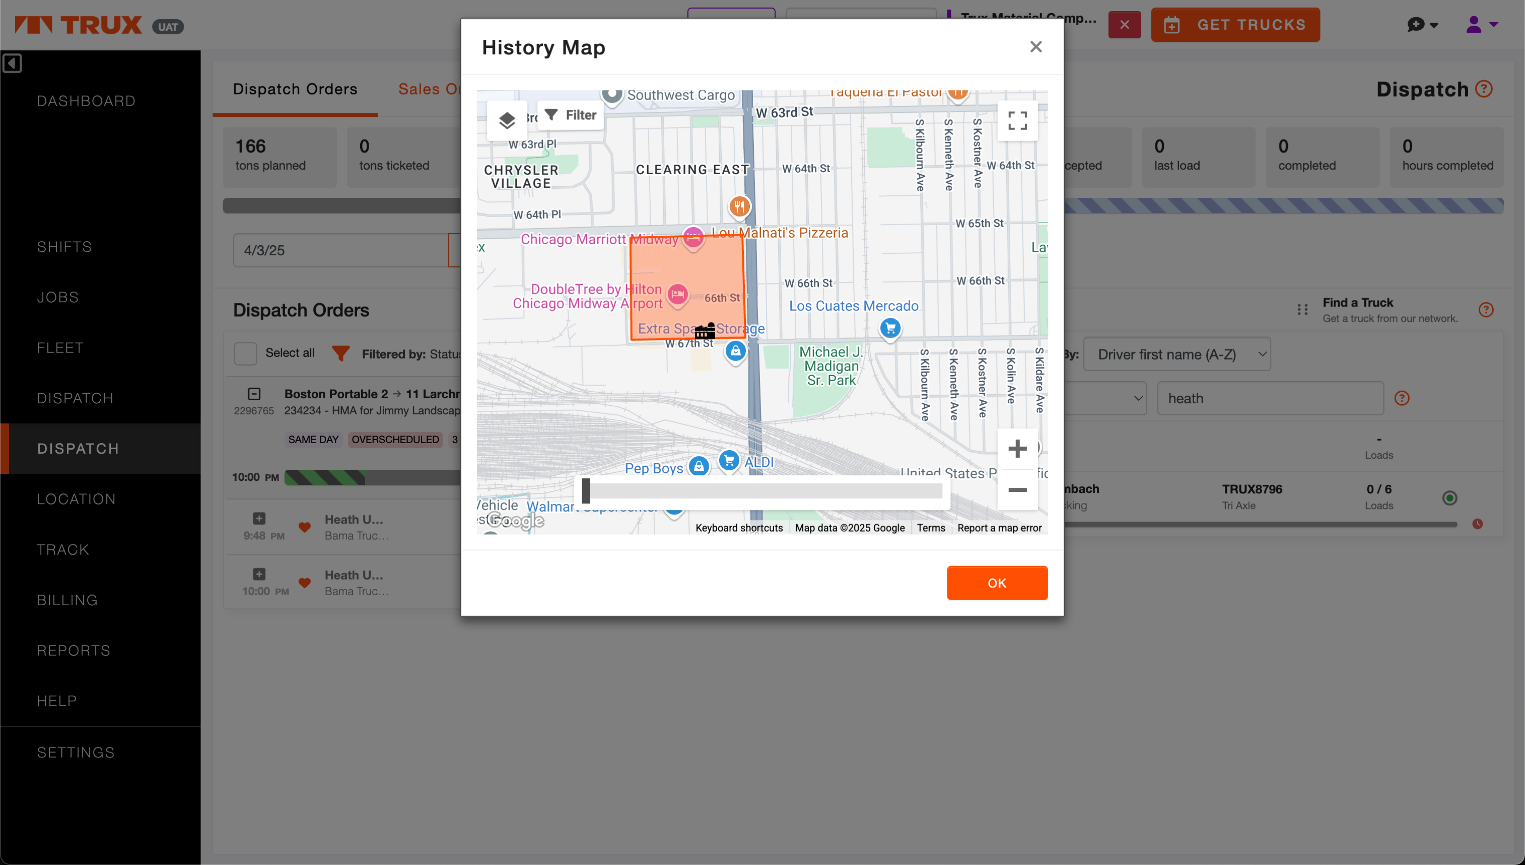The image size is (1525, 865).
Task: Click the OVERSCHEDULED tag
Action: (395, 440)
